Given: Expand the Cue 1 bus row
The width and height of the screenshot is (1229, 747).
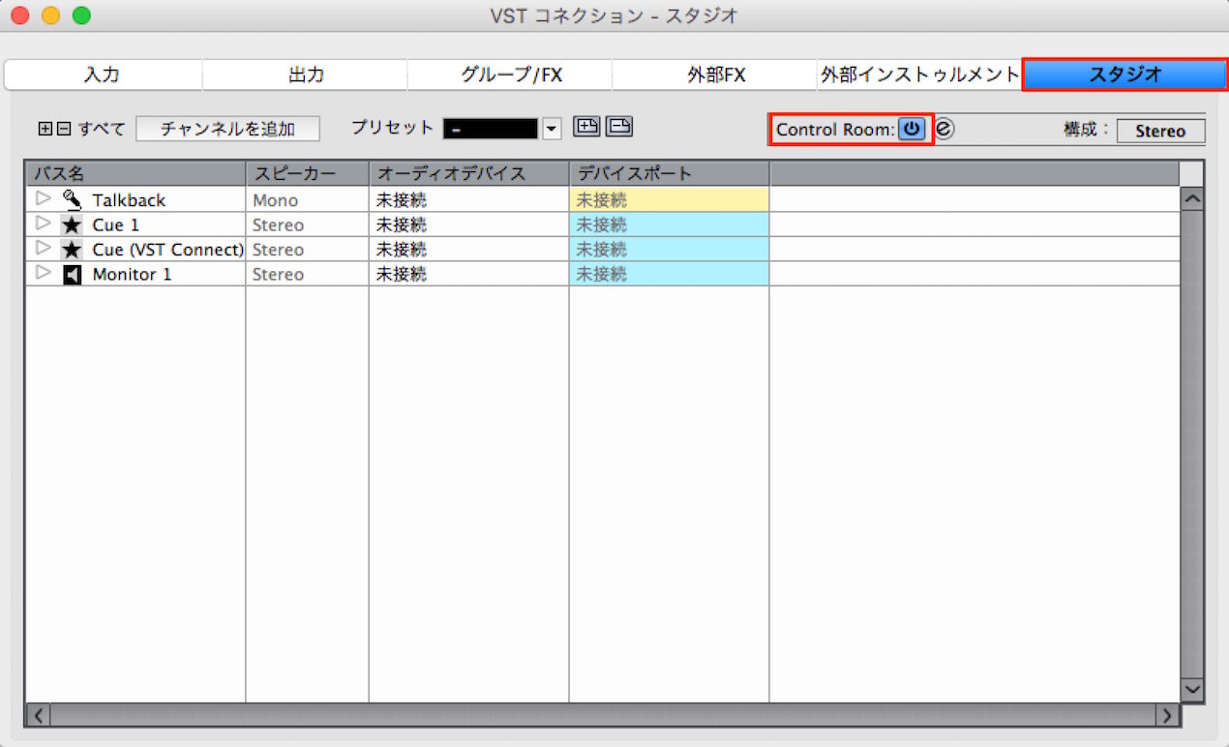Looking at the screenshot, I should [x=42, y=224].
